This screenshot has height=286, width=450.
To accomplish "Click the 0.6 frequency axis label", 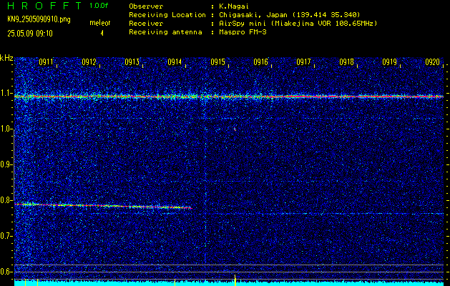I will click(6, 272).
